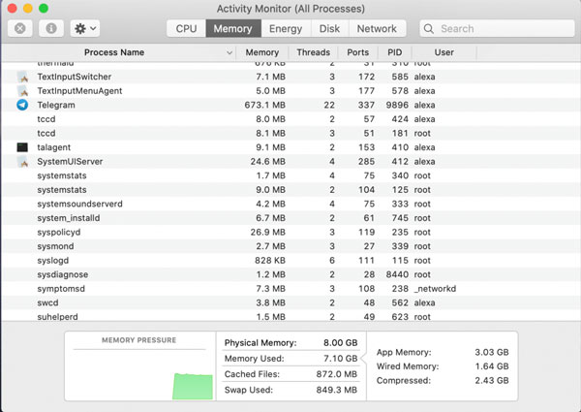Select the syslogd row
Screen dimensions: 581x412
[x=290, y=261]
